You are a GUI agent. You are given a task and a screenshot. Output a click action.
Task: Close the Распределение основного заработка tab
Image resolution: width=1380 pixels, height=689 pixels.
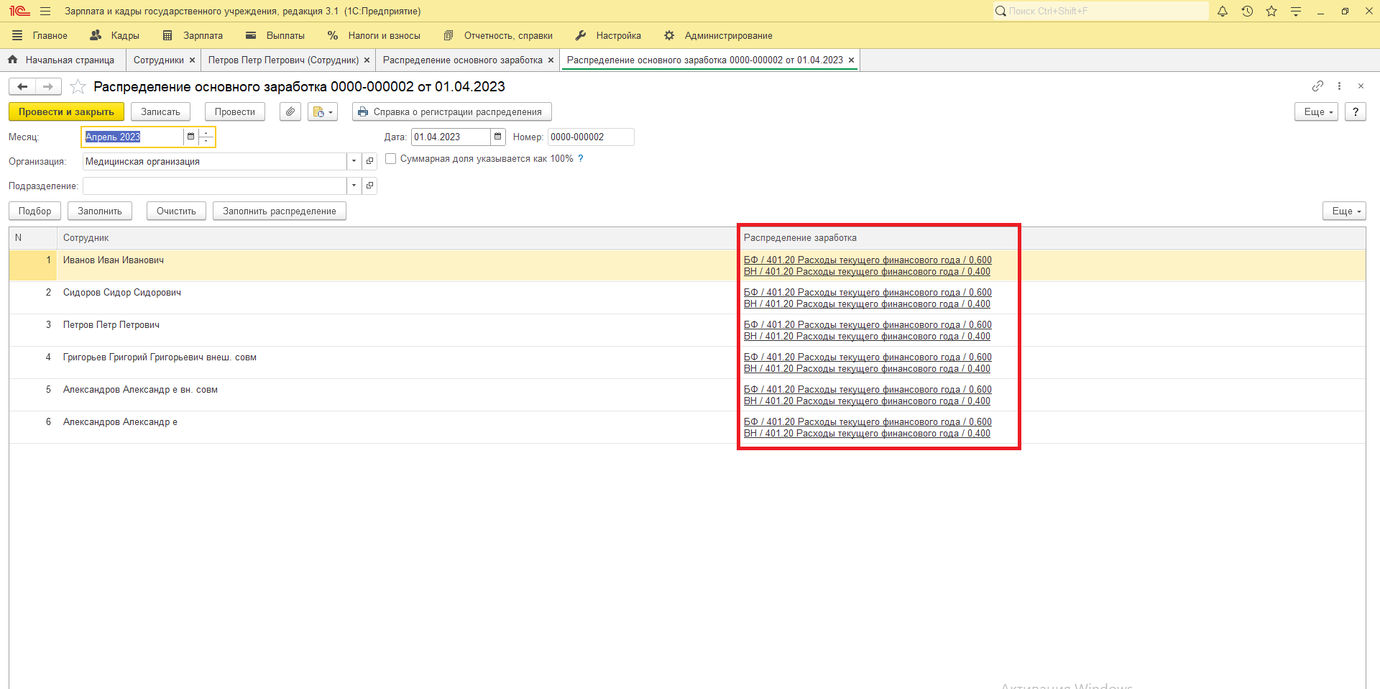coord(551,60)
